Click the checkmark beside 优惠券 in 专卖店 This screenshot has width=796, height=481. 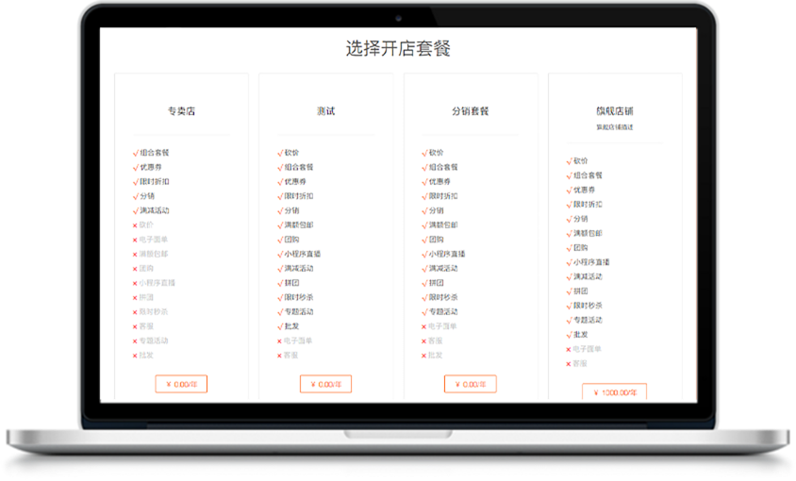(x=136, y=167)
